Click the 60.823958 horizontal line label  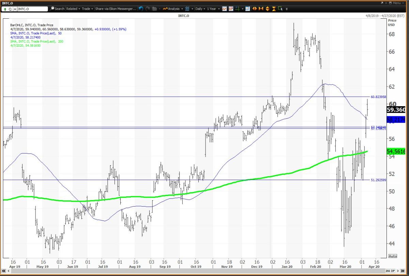378,97
